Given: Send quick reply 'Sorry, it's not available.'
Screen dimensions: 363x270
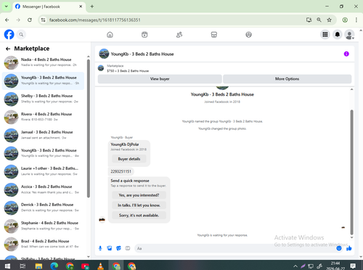Looking at the screenshot, I should click(x=139, y=216).
